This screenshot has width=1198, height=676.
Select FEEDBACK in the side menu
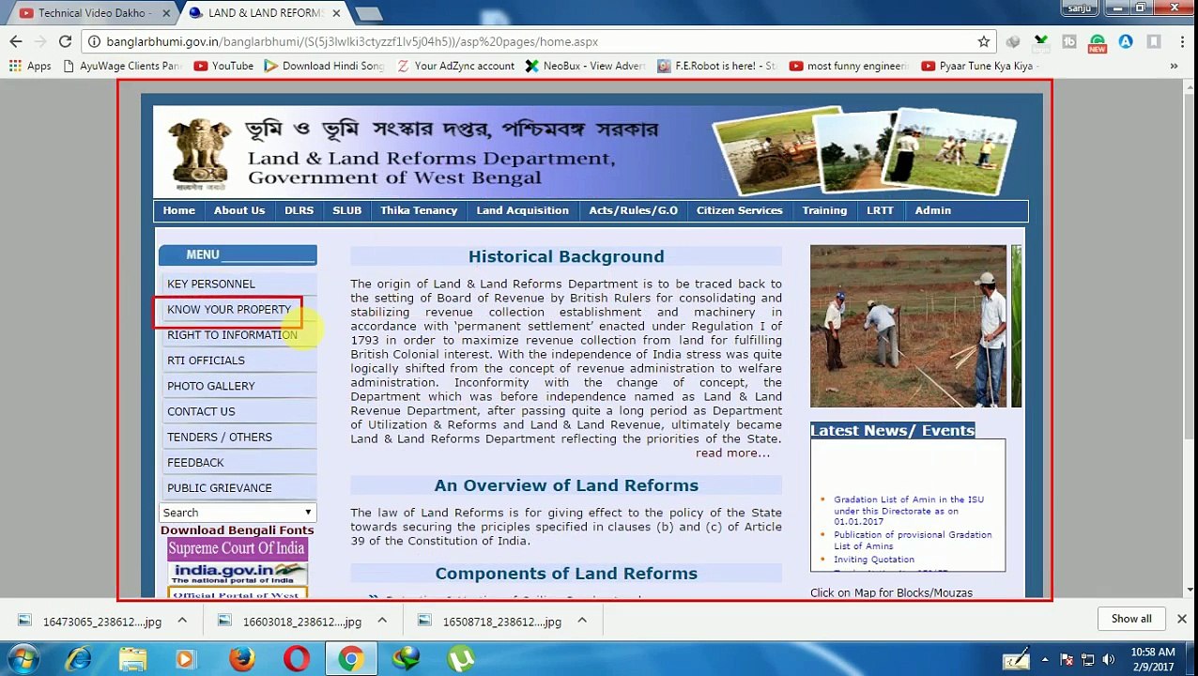click(x=238, y=462)
